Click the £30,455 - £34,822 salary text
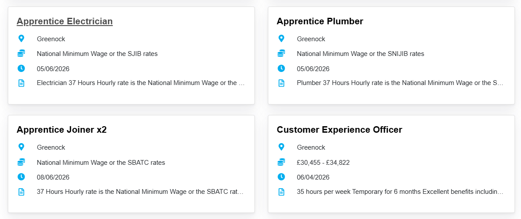This screenshot has width=521, height=219. tap(323, 163)
